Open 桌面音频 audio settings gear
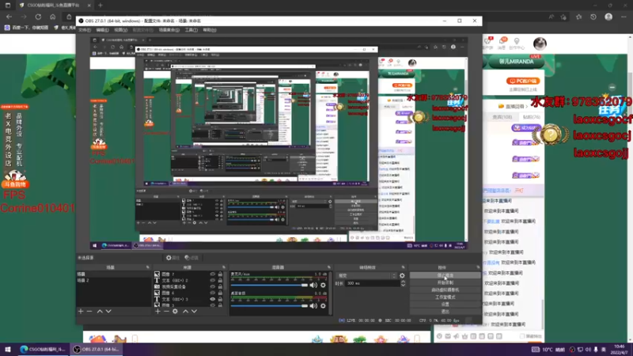Viewport: 633px width, 356px height. click(323, 305)
